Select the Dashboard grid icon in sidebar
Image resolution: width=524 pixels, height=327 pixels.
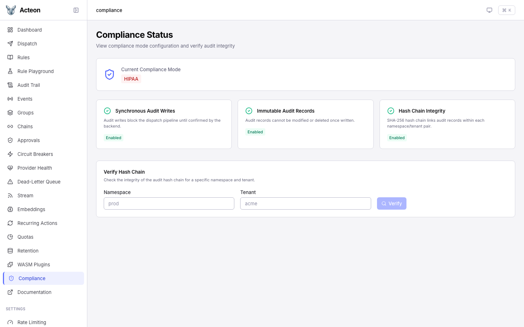tap(10, 30)
